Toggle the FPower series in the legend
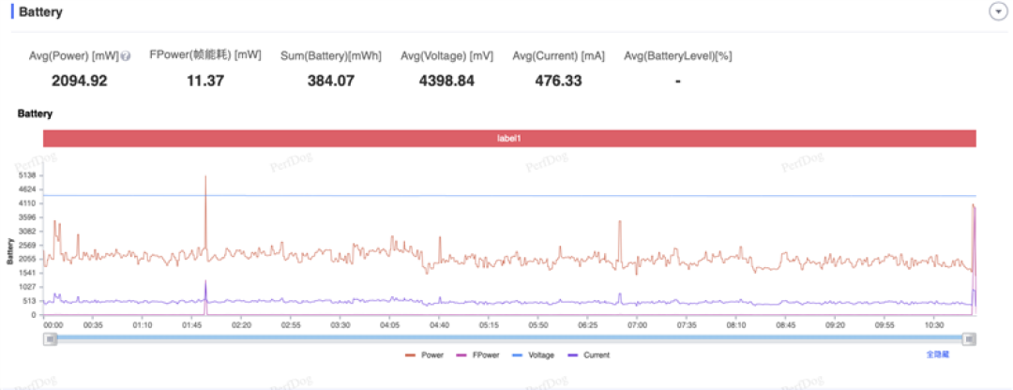This screenshot has width=1013, height=390. point(477,355)
